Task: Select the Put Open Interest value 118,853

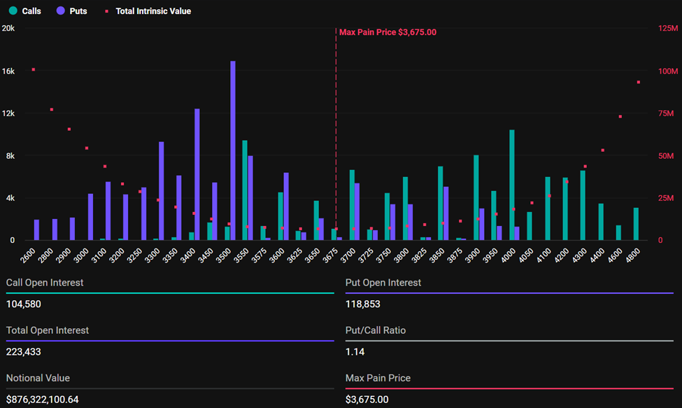Action: [x=363, y=304]
